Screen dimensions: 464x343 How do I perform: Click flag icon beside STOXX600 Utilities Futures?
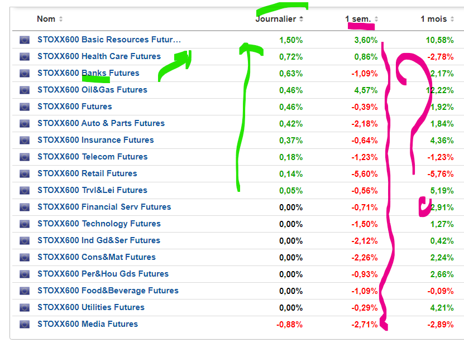(25, 307)
